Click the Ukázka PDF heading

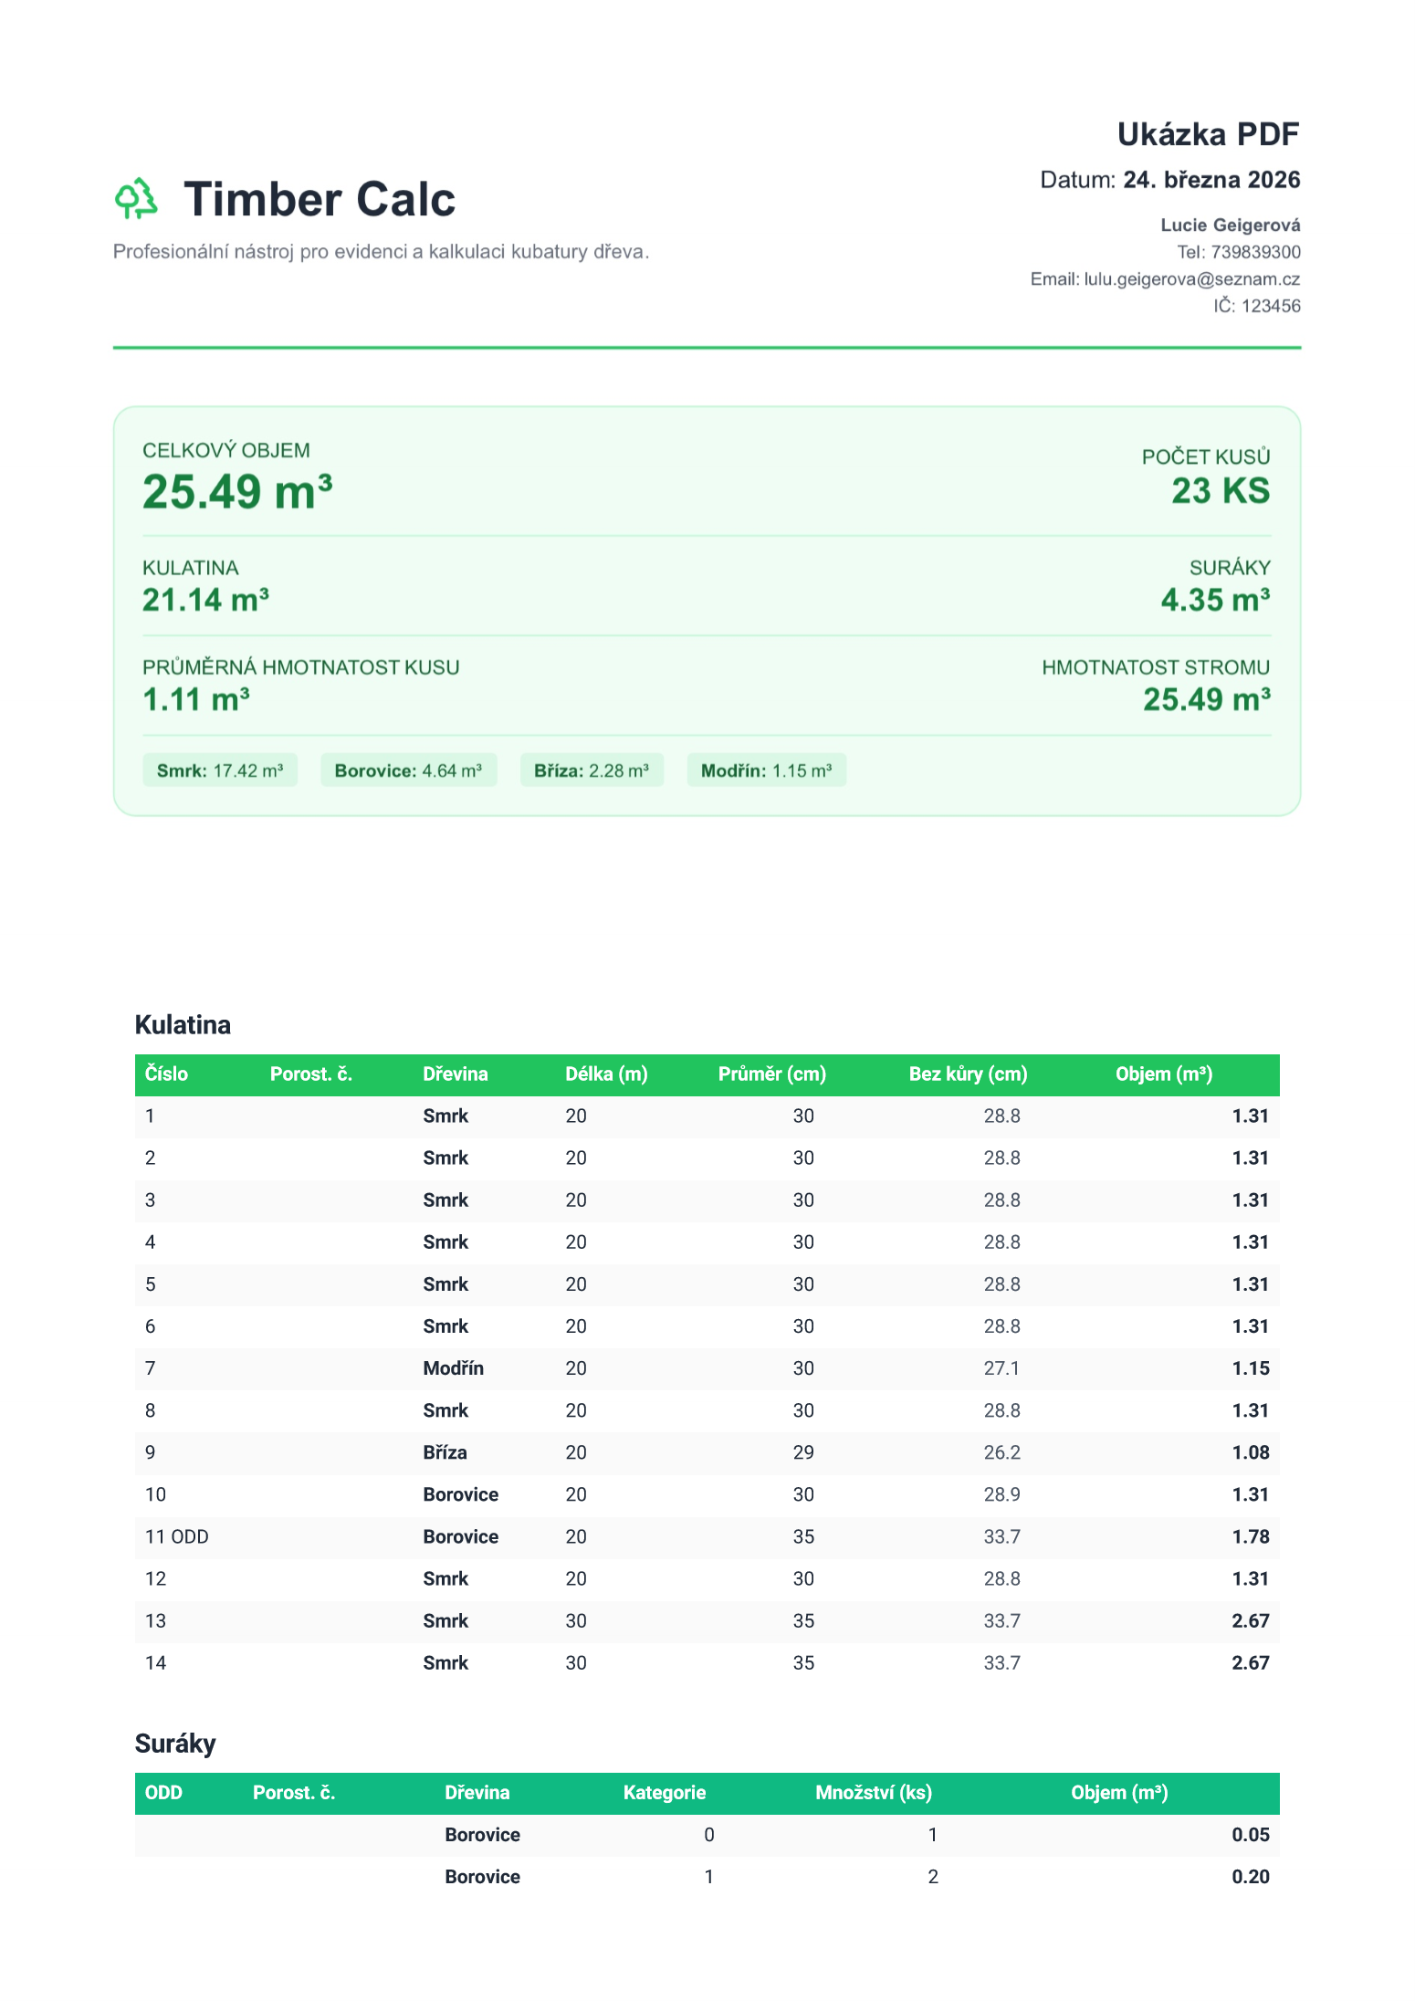(1208, 134)
